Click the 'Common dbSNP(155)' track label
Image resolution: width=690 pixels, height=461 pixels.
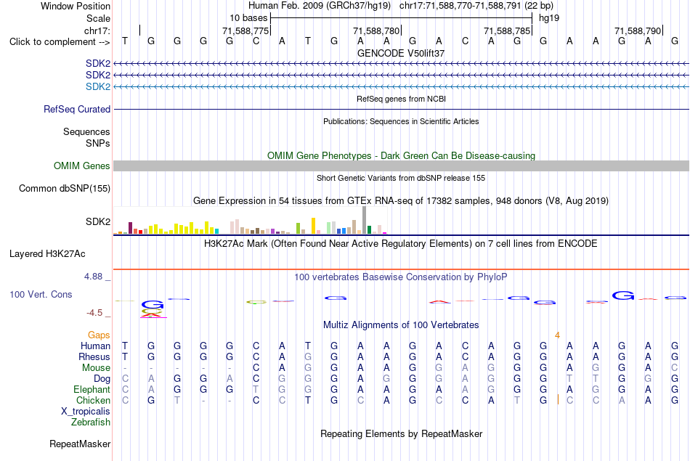click(x=65, y=188)
